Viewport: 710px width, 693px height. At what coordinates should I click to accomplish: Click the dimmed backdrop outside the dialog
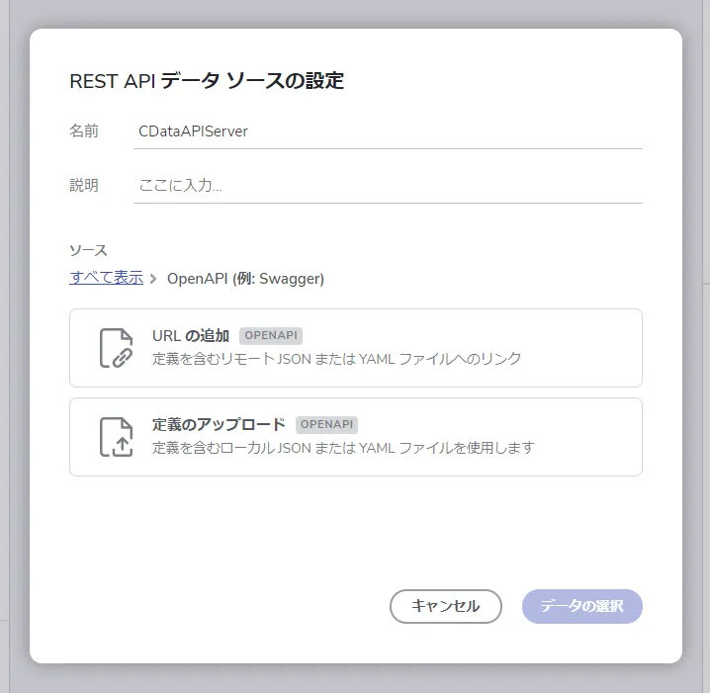(x=14, y=346)
